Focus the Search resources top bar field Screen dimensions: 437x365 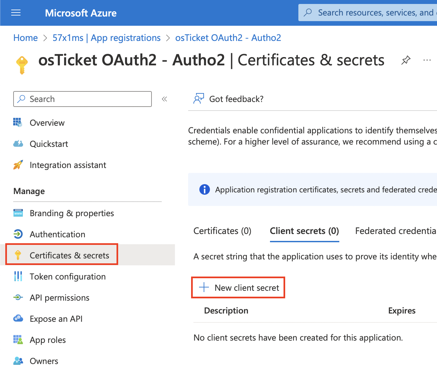click(368, 13)
